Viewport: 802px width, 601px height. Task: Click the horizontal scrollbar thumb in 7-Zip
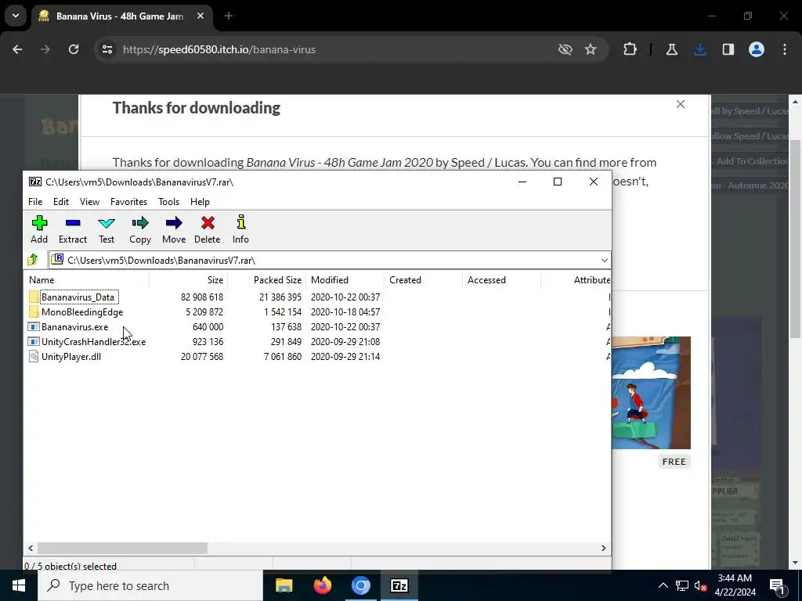[x=122, y=548]
